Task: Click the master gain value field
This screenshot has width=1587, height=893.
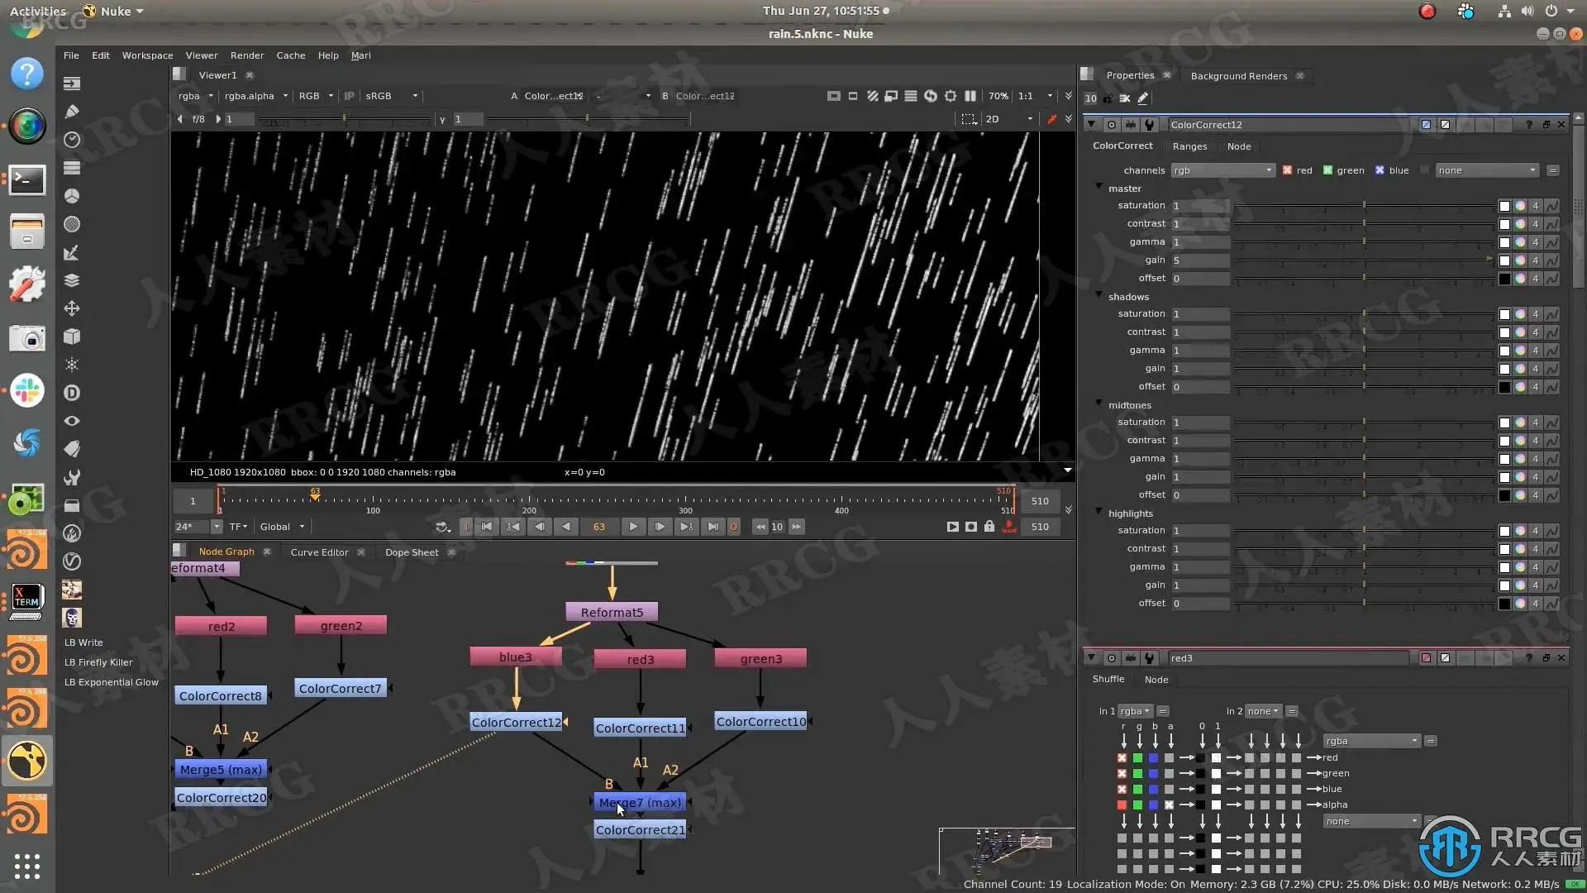Action: tap(1200, 260)
